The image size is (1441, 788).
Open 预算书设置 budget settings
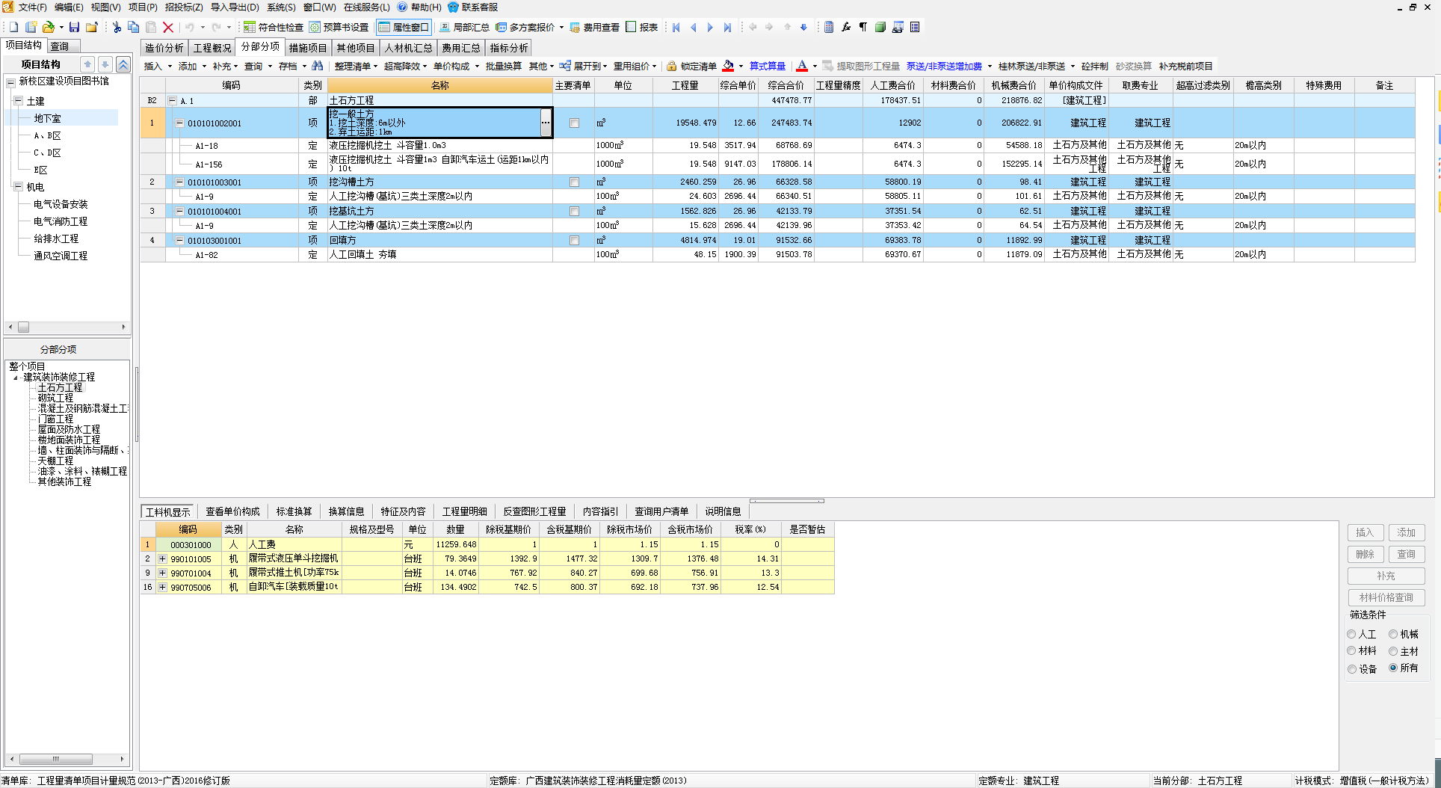339,28
